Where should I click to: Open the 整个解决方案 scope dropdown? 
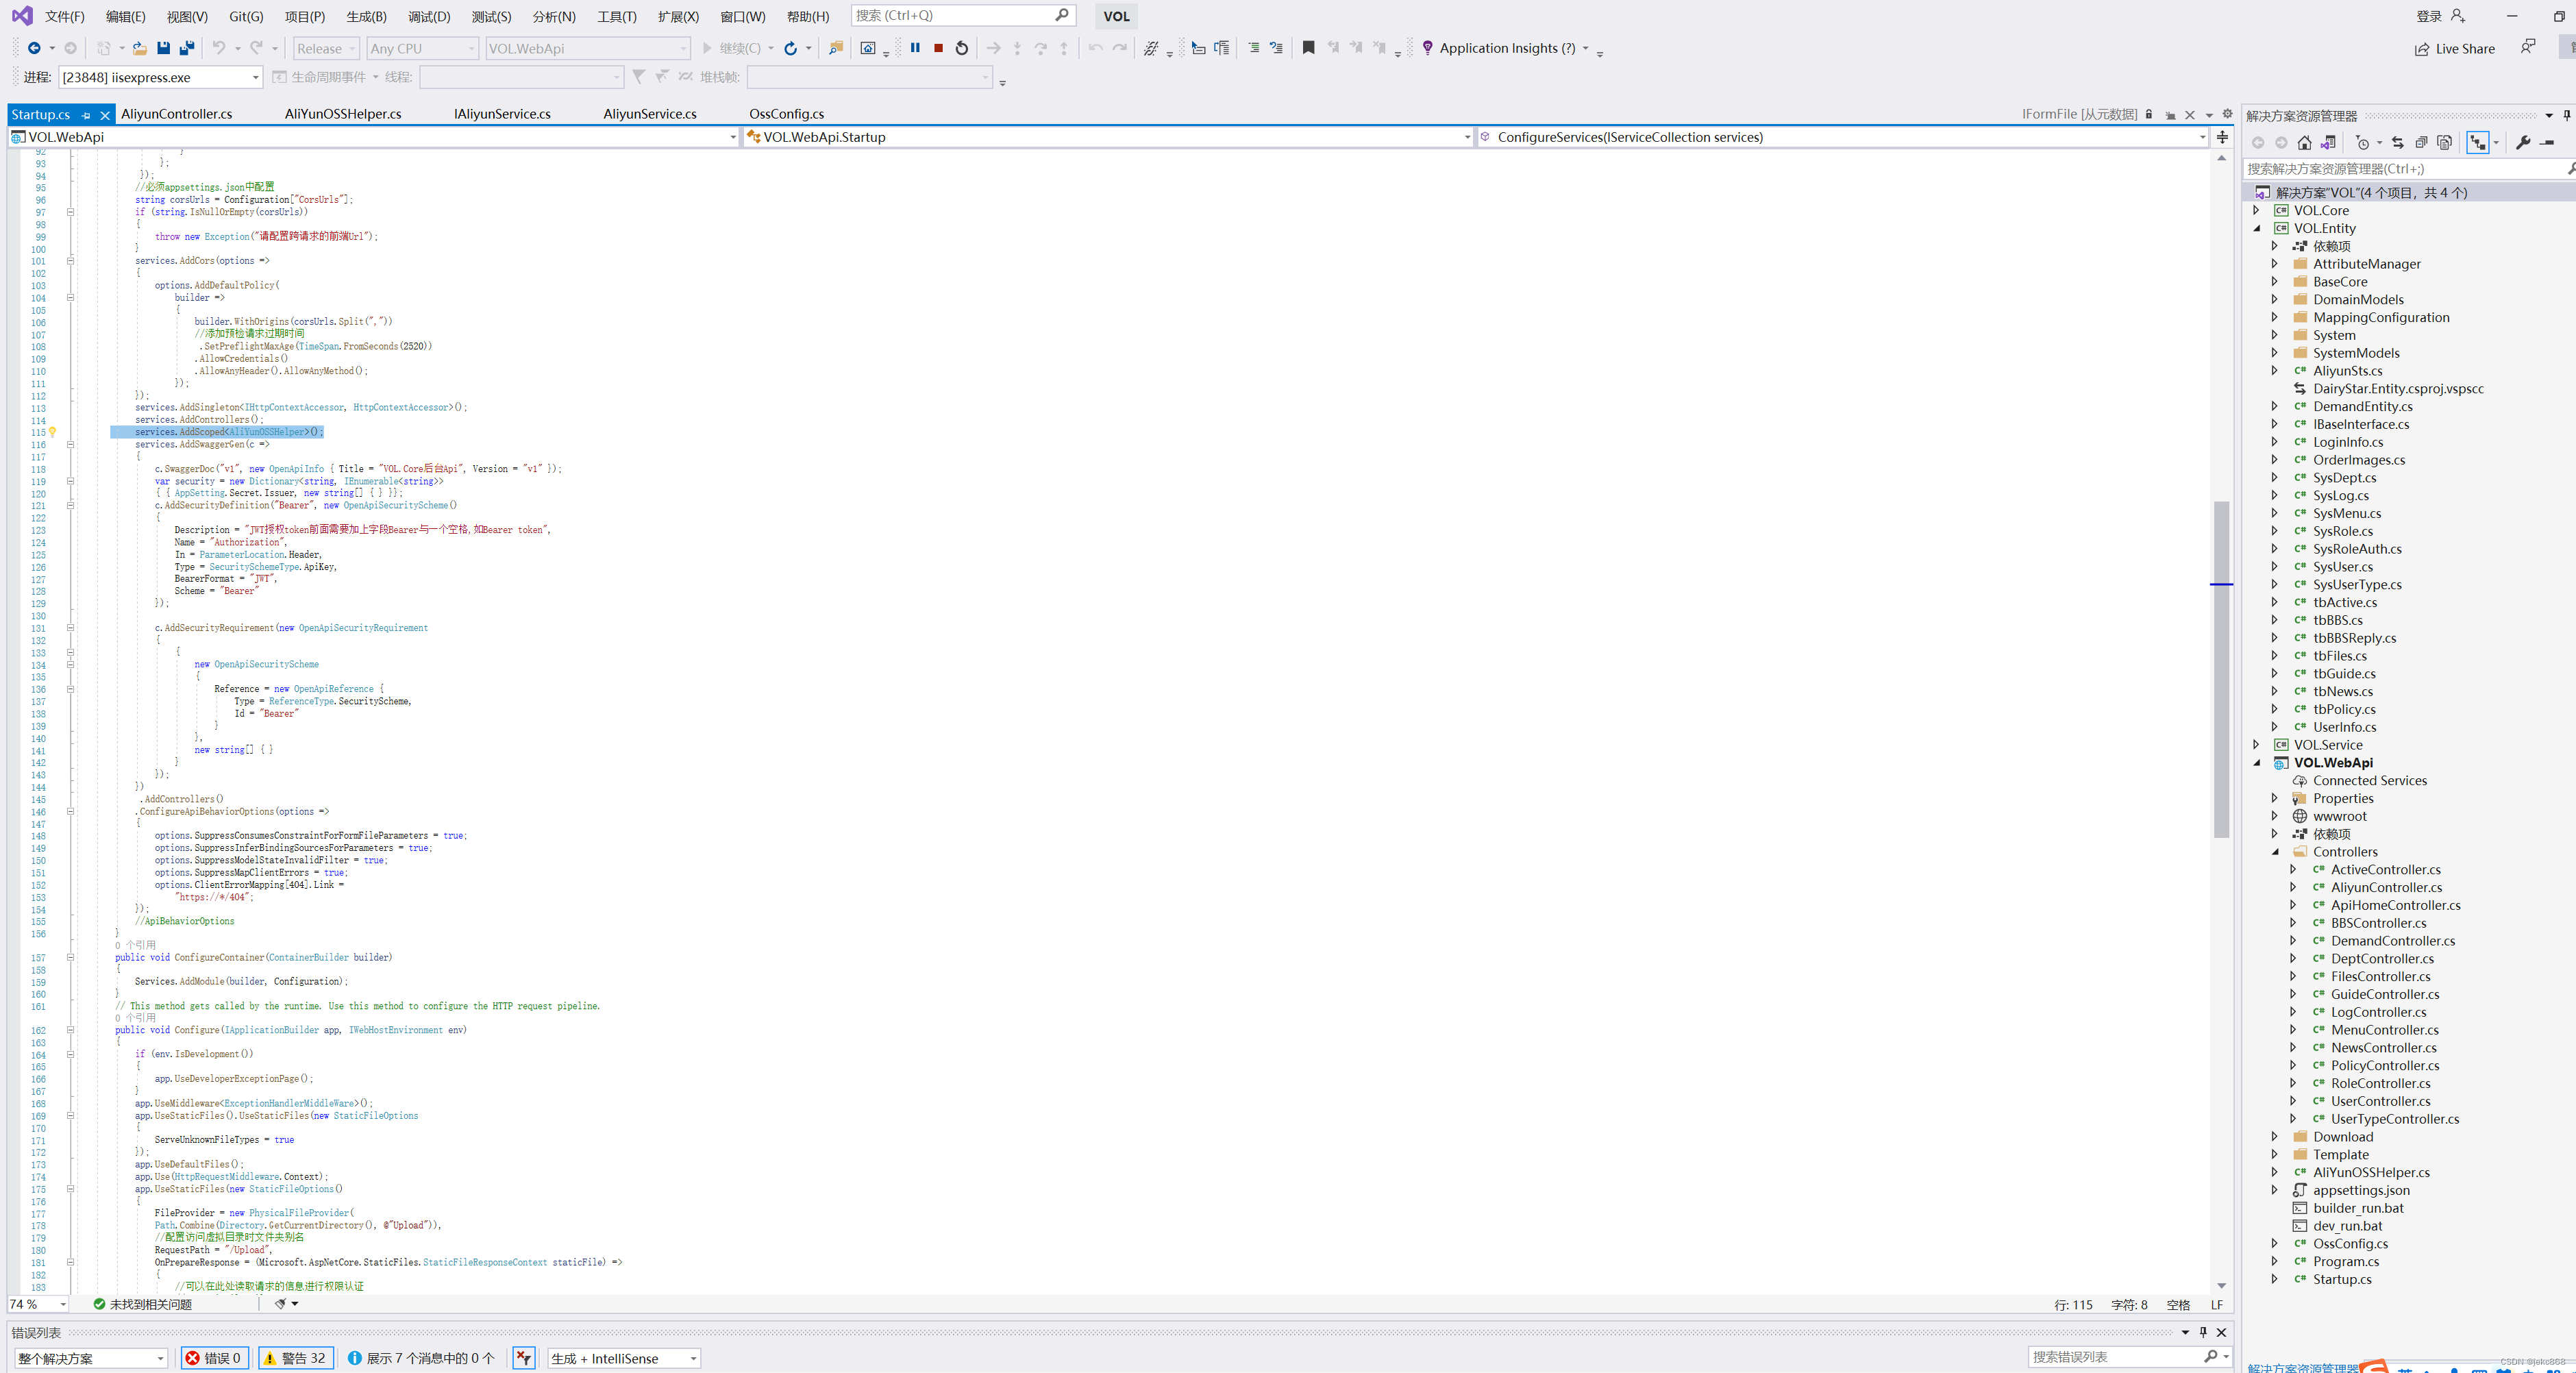(x=90, y=1358)
